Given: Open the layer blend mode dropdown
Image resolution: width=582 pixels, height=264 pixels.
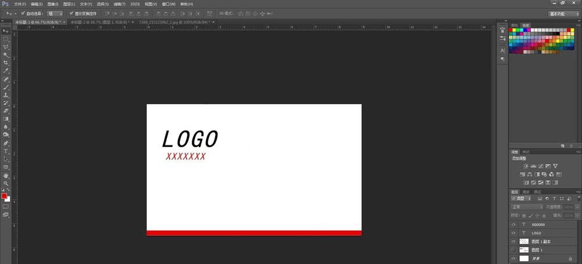Looking at the screenshot, I should pyautogui.click(x=527, y=207).
